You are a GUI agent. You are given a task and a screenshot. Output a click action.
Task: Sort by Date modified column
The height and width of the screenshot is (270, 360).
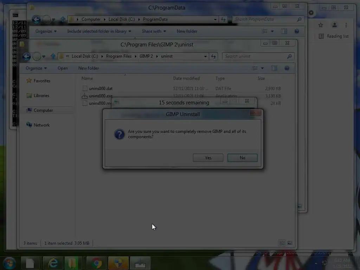[x=186, y=78]
